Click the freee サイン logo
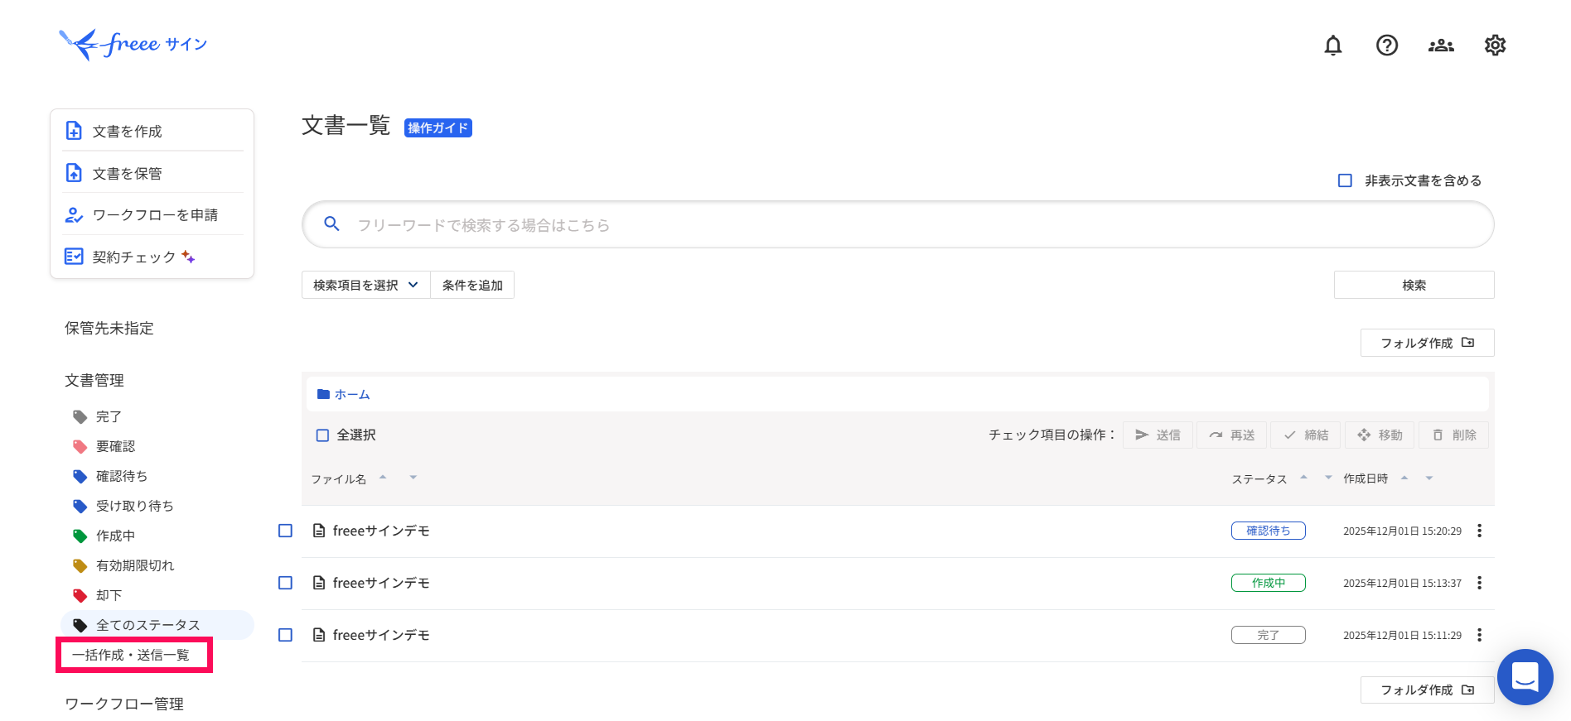 point(133,44)
